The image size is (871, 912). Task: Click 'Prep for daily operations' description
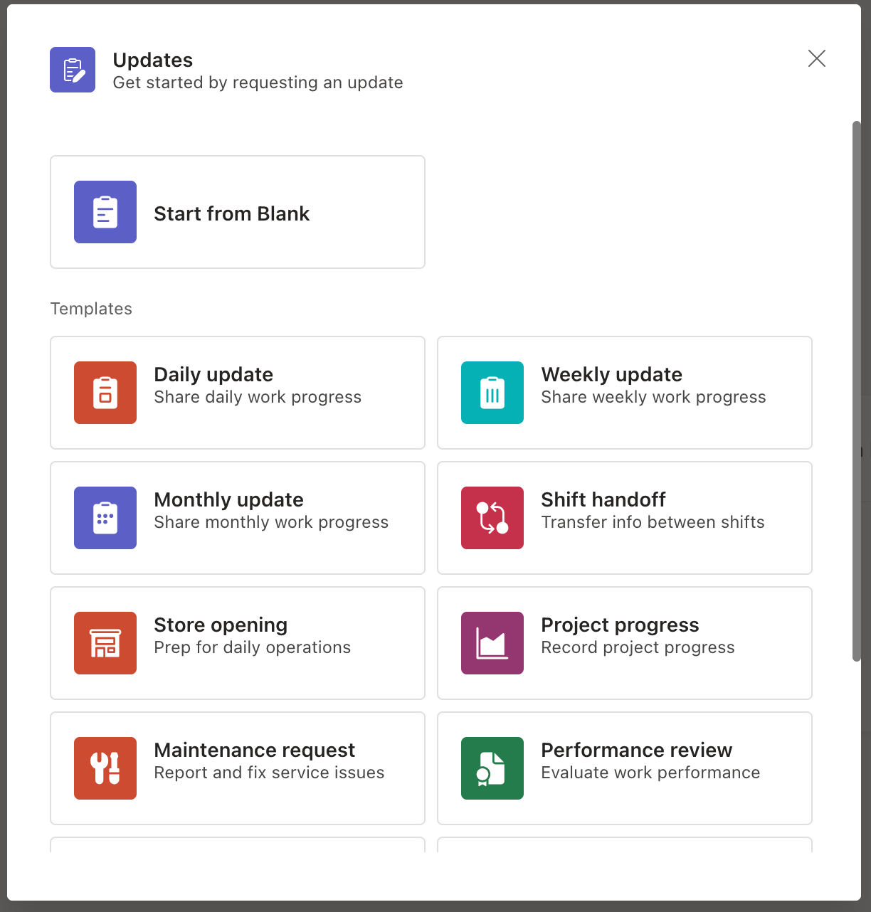pos(253,647)
